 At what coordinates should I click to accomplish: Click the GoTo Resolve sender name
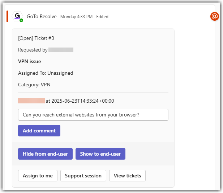[42, 16]
